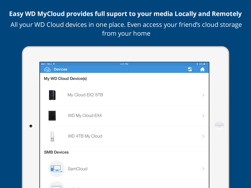Choose the 'SamCloud' text
The height and width of the screenshot is (188, 251).
click(78, 169)
